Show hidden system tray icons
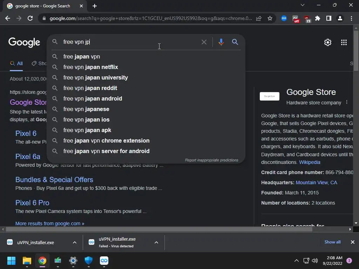359x269 pixels. pos(297,261)
